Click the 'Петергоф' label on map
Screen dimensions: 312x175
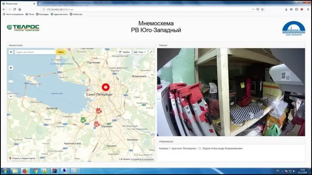[52, 109]
